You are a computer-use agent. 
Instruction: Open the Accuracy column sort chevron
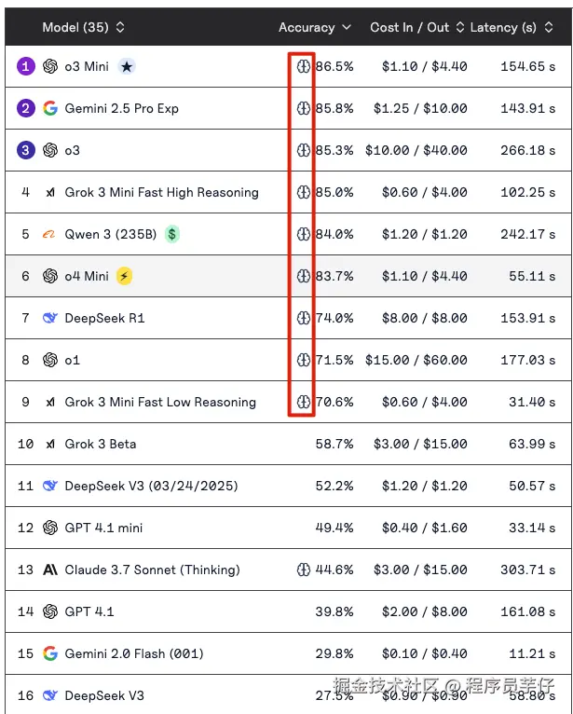click(347, 27)
